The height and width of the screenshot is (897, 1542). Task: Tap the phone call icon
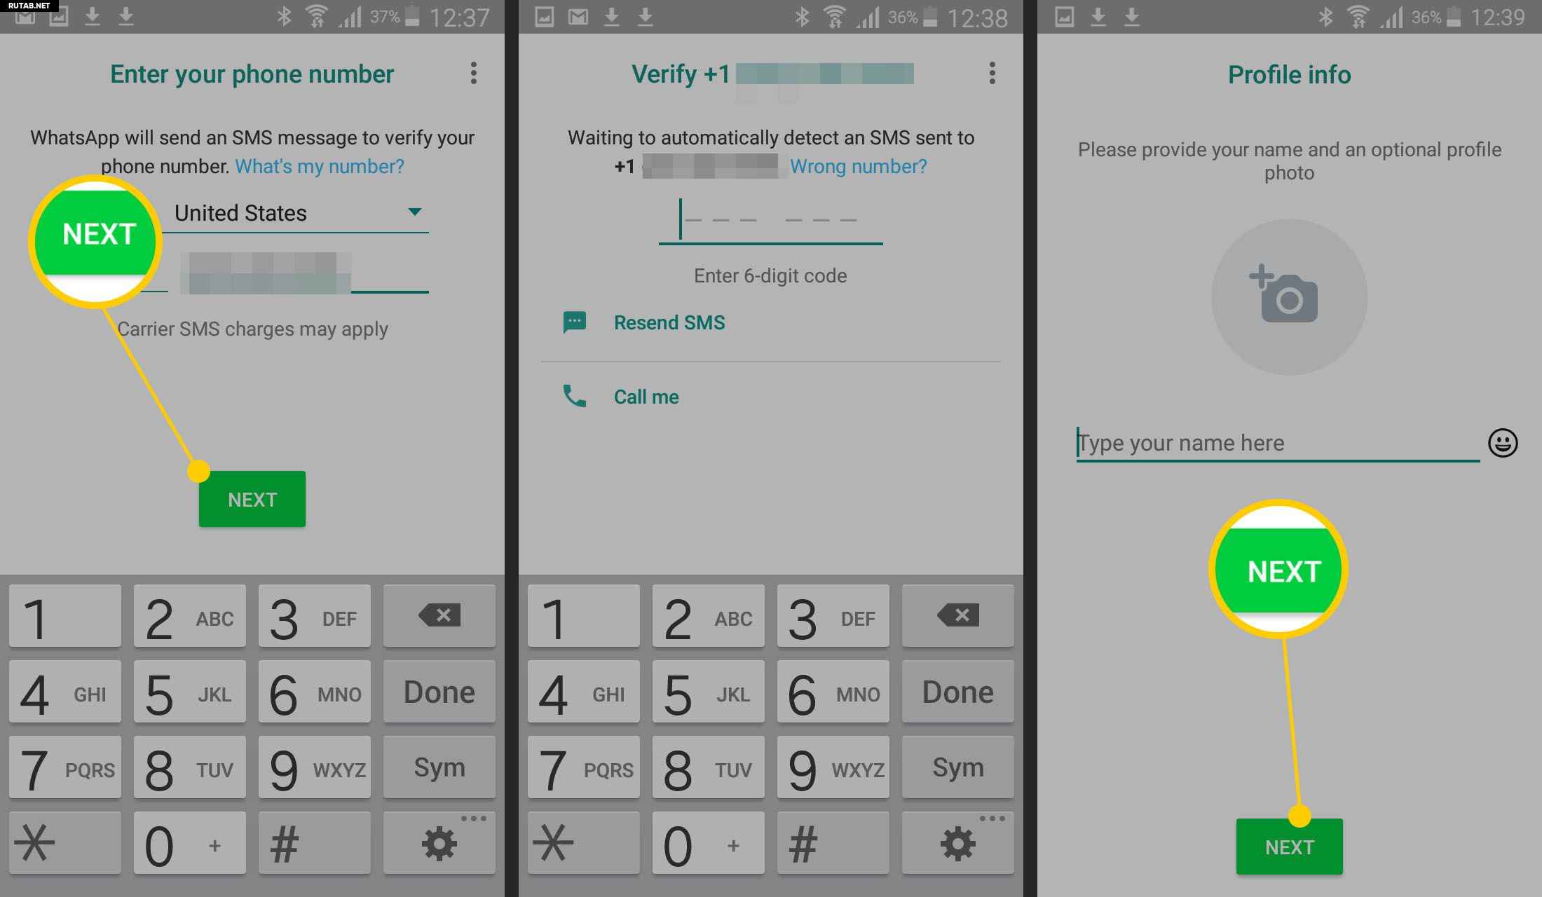[573, 396]
